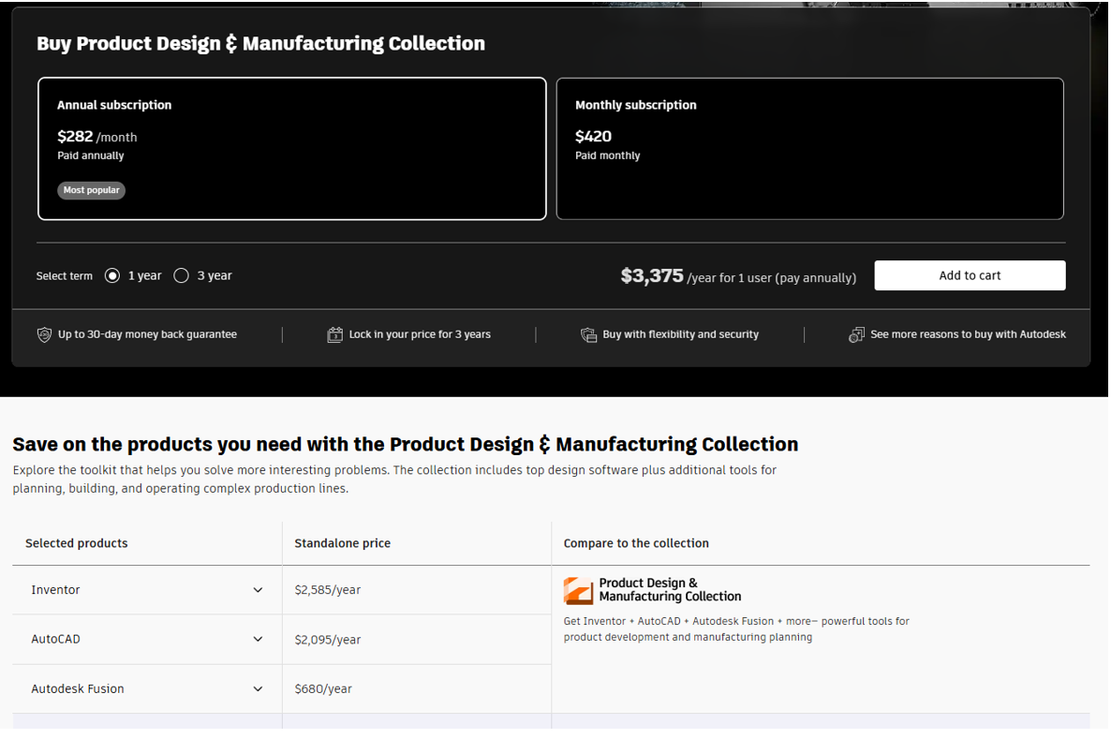Select the Monthly subscription card

810,149
